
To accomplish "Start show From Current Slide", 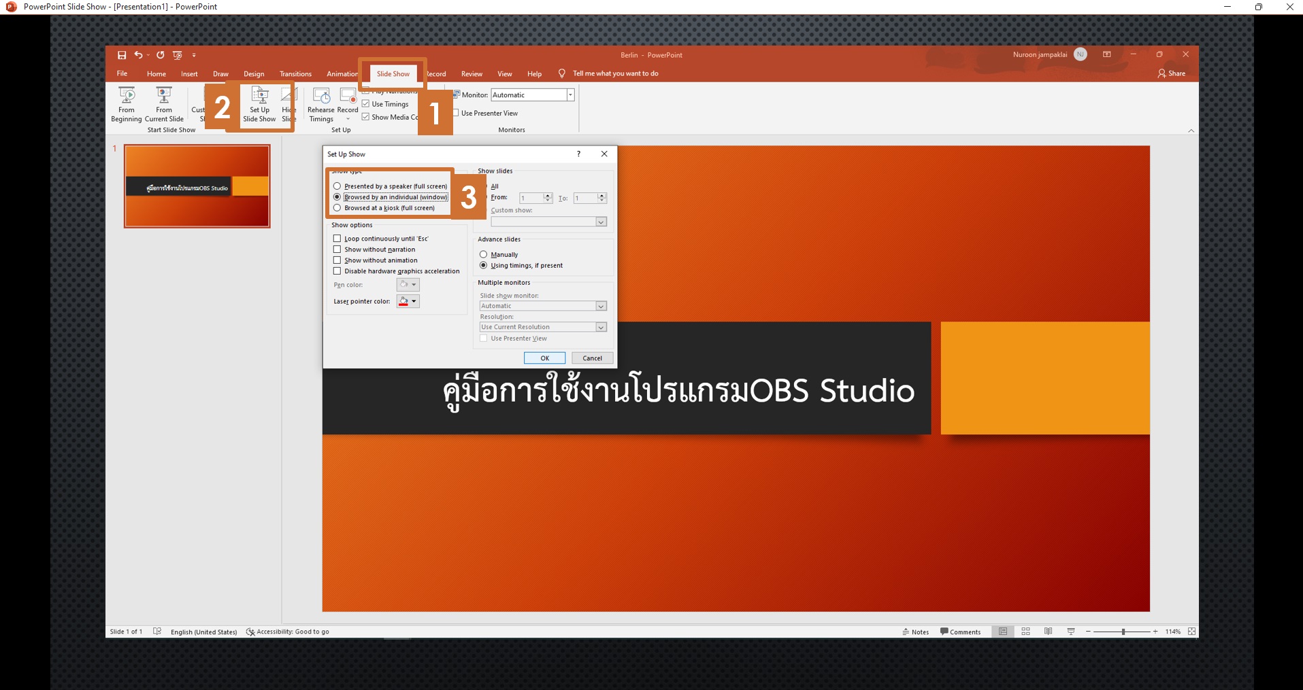I will coord(164,104).
